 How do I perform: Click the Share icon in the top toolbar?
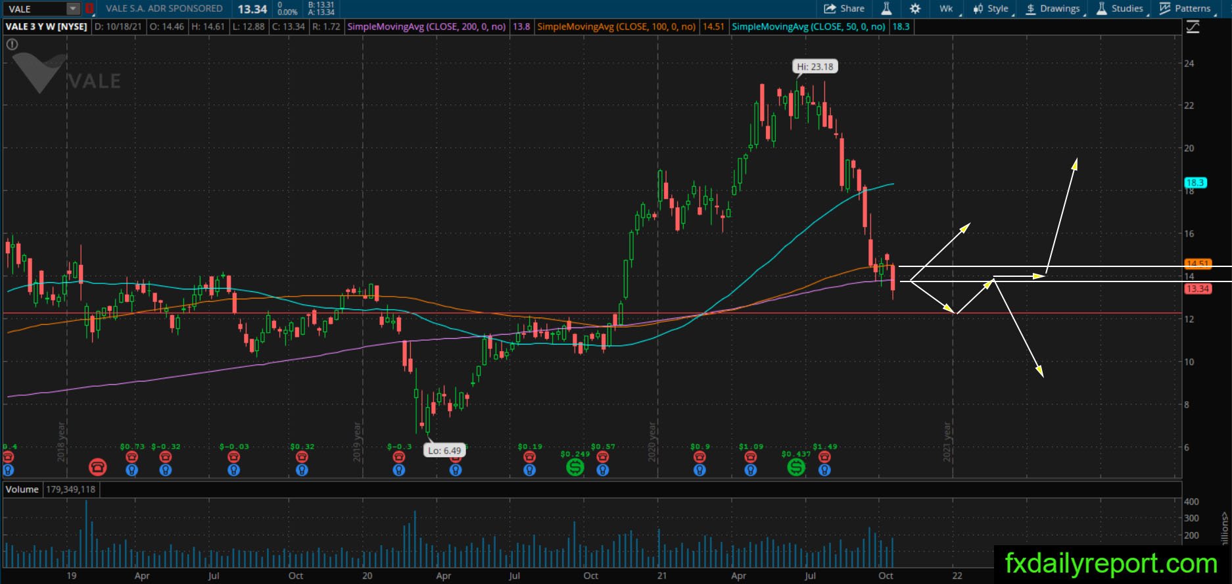point(830,9)
